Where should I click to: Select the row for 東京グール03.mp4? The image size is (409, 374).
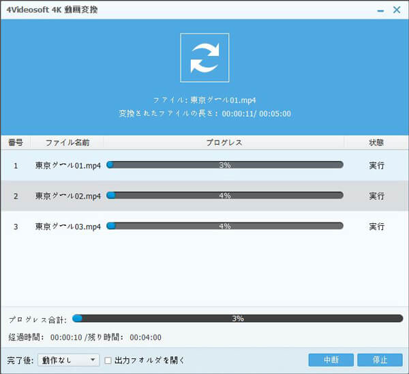click(67, 226)
